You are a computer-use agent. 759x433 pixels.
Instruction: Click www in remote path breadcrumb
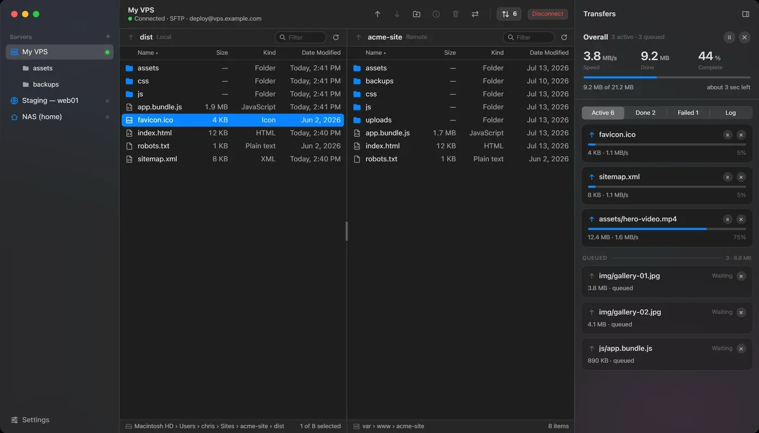click(384, 427)
